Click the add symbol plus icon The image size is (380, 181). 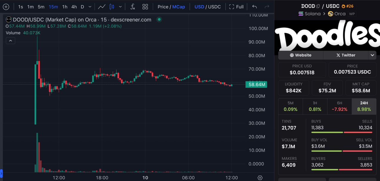[x=6, y=6]
